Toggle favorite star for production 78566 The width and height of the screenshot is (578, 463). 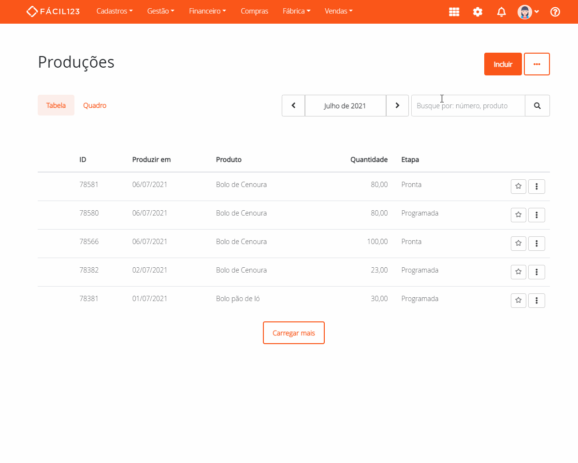[518, 243]
